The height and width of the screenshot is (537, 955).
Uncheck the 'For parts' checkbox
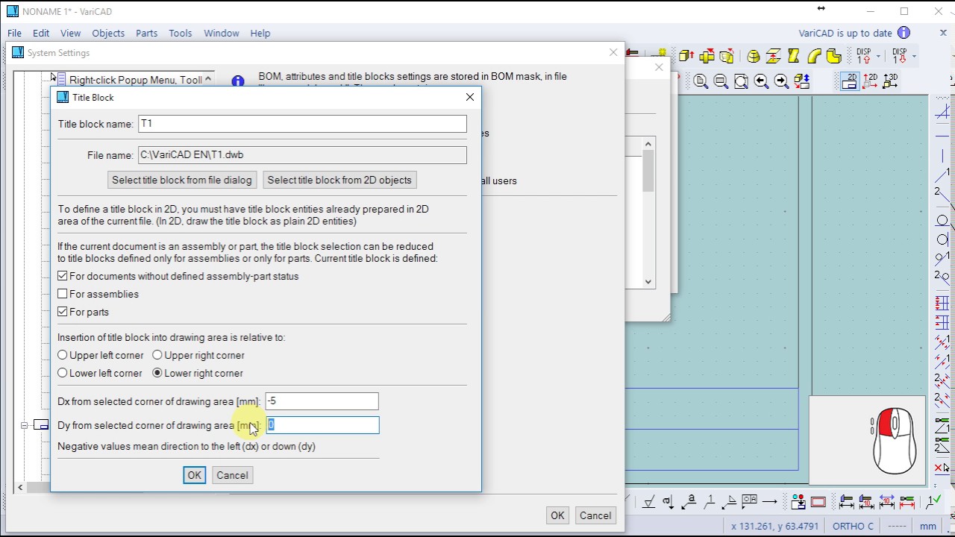click(x=63, y=312)
